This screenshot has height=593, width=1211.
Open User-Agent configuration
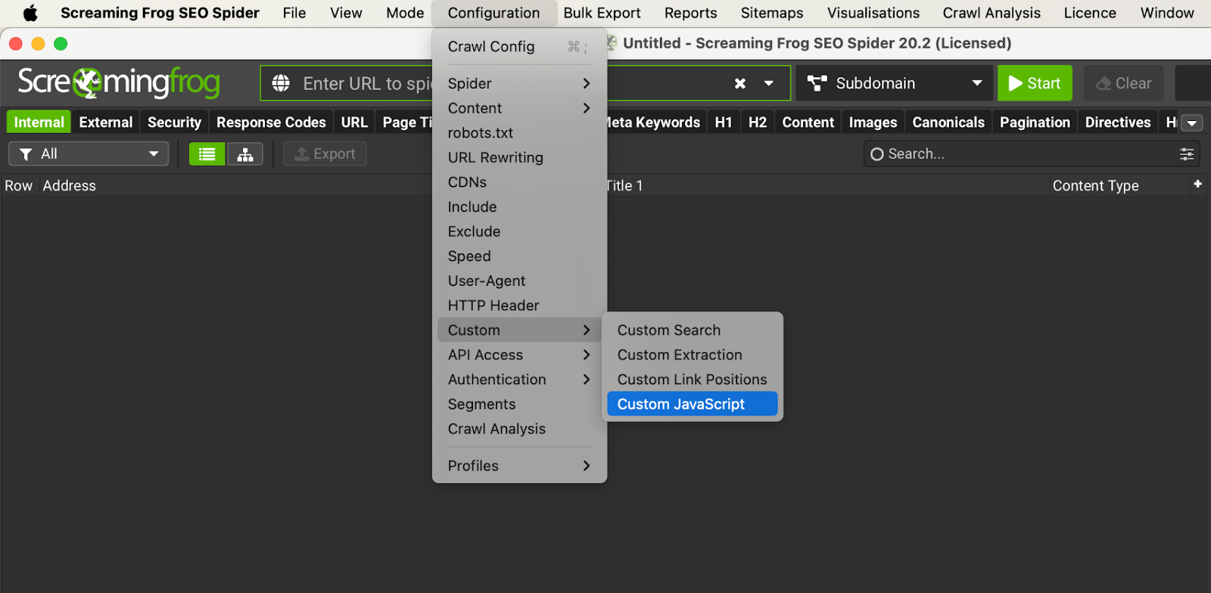[519, 281]
